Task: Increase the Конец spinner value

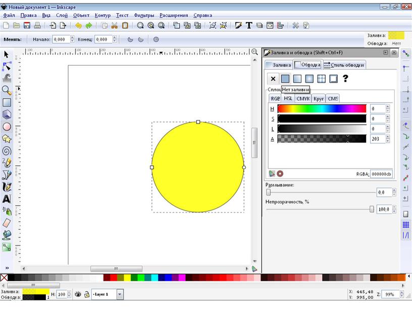Action: [x=115, y=37]
